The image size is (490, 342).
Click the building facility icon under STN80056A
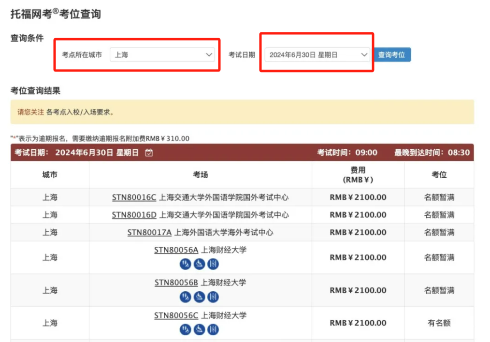coord(213,264)
